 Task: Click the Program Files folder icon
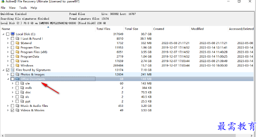coord(17,47)
